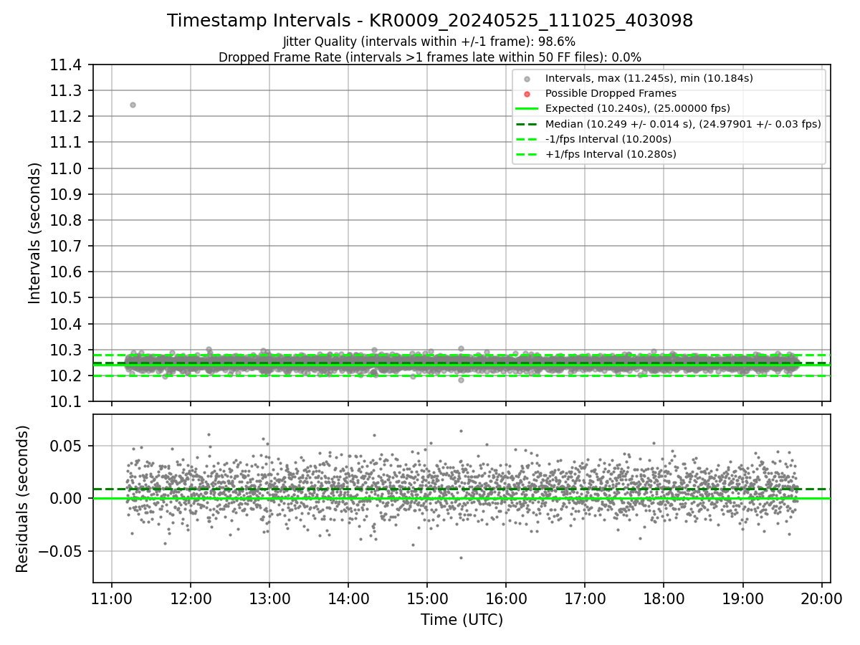Viewport: 860px width, 645px height.
Task: Click the −0.05 residuals tick label
Action: click(x=61, y=551)
